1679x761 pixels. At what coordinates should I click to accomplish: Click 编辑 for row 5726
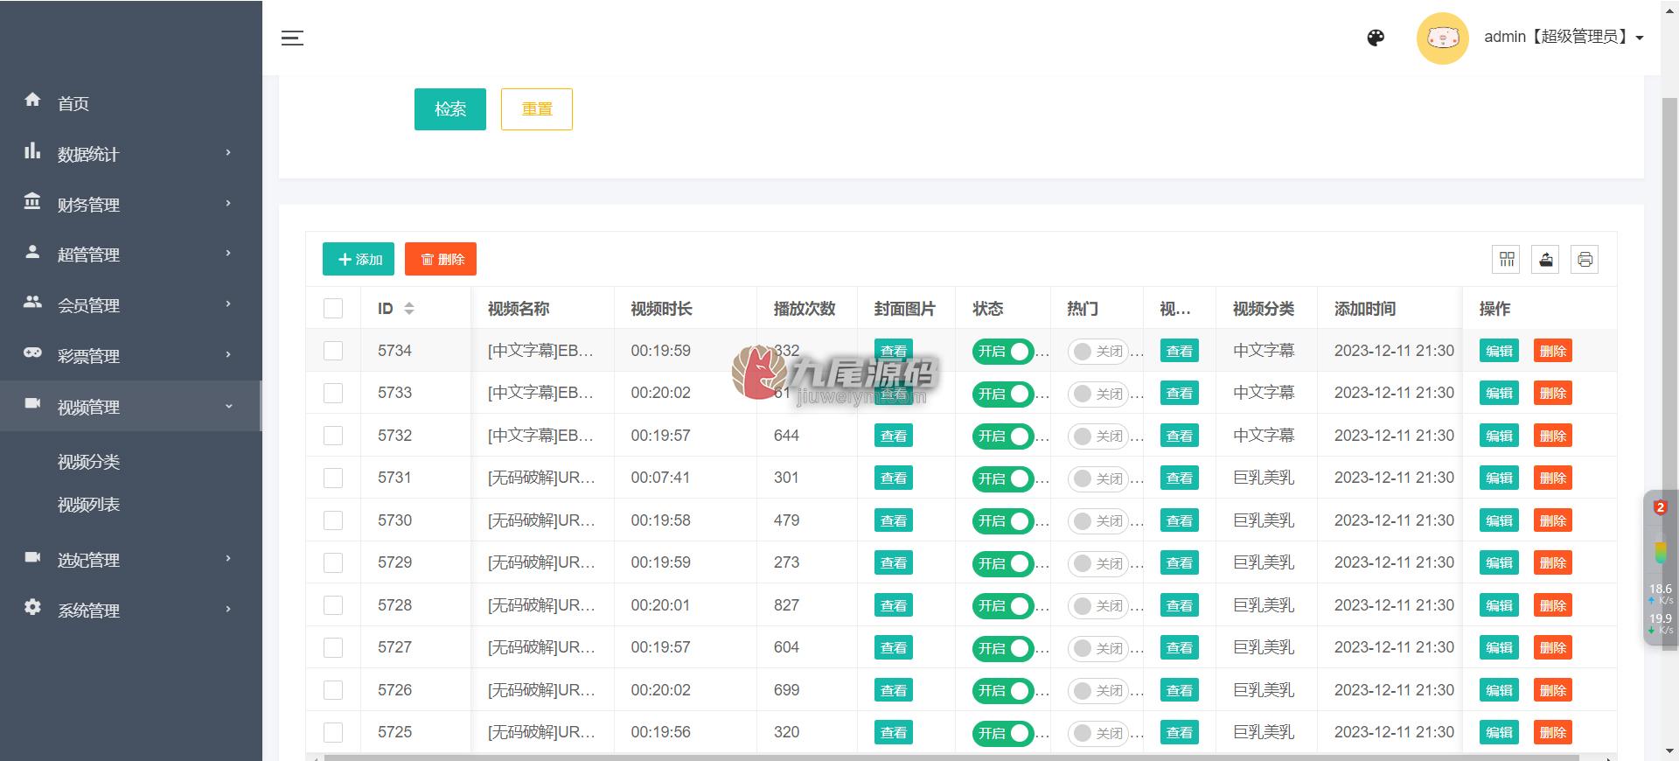pyautogui.click(x=1499, y=690)
